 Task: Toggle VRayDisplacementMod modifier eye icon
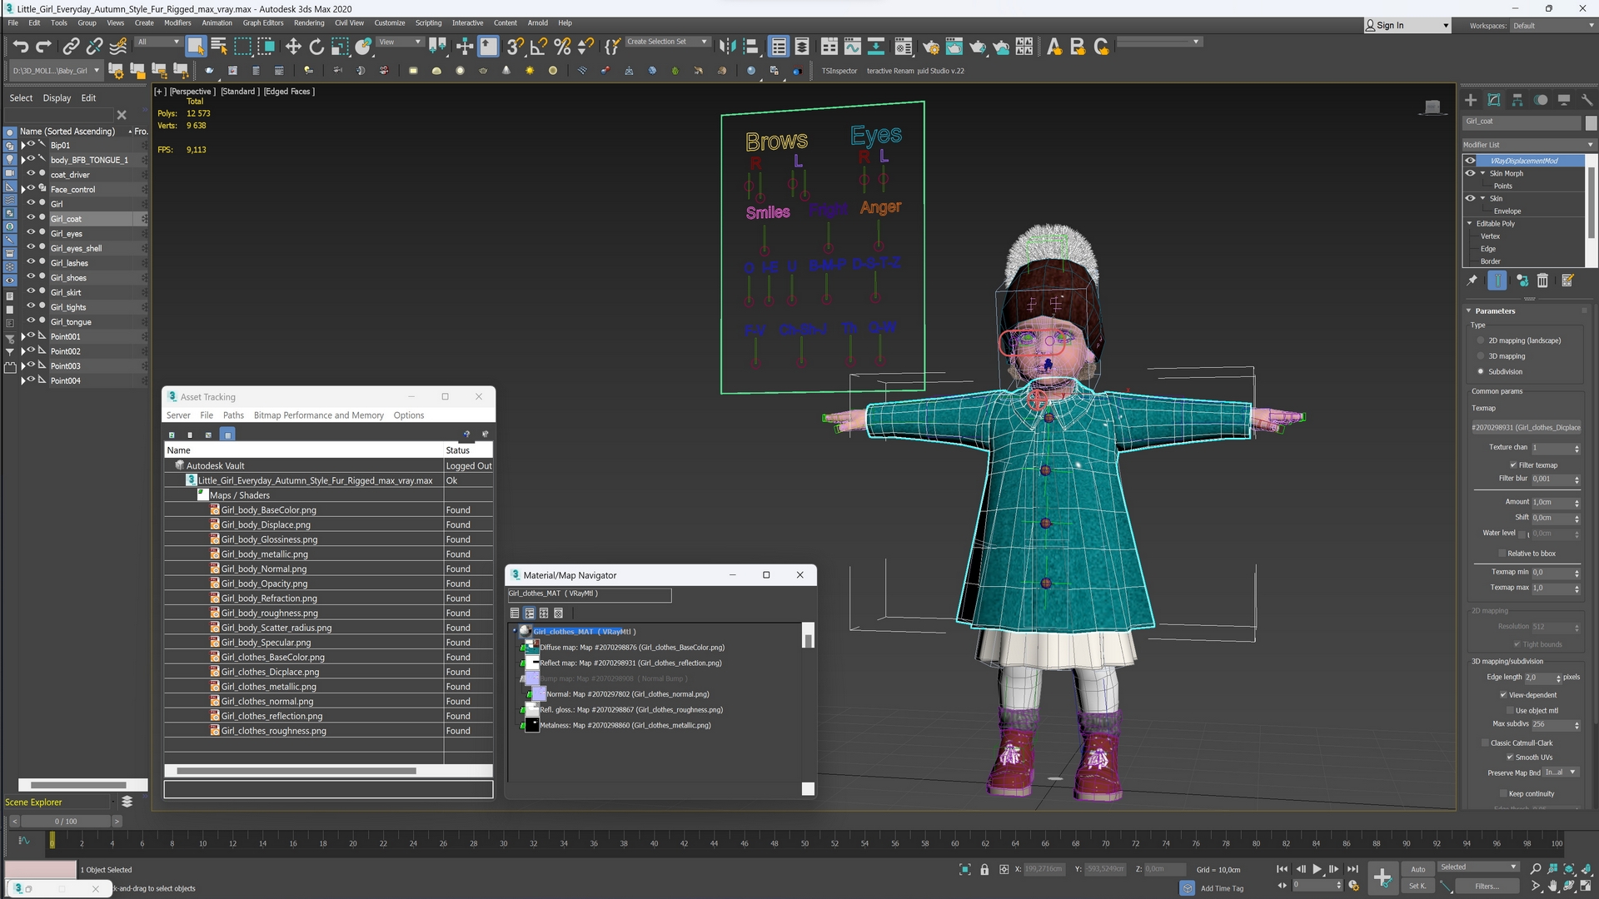click(1470, 161)
